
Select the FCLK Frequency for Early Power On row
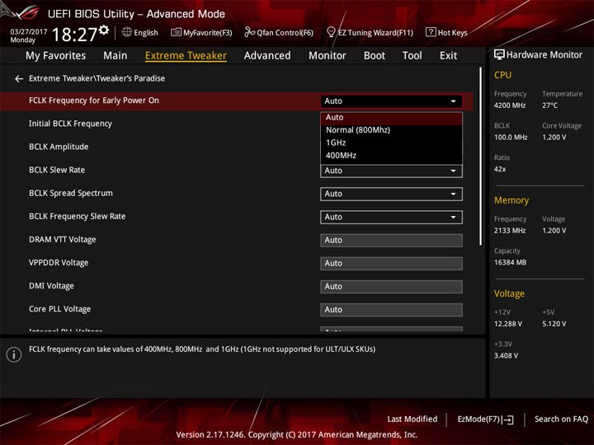tap(237, 101)
